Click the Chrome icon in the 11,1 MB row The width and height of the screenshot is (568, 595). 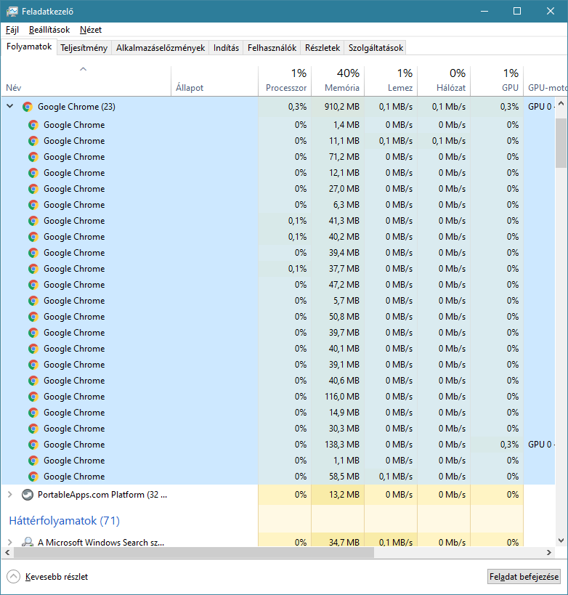coord(33,141)
